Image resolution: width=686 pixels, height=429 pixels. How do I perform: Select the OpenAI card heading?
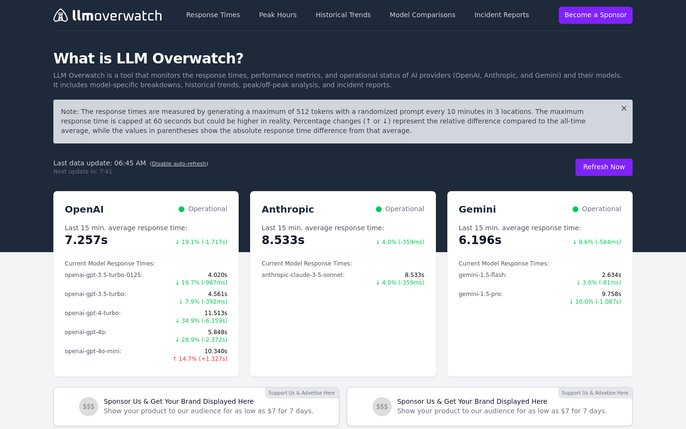[x=84, y=209]
